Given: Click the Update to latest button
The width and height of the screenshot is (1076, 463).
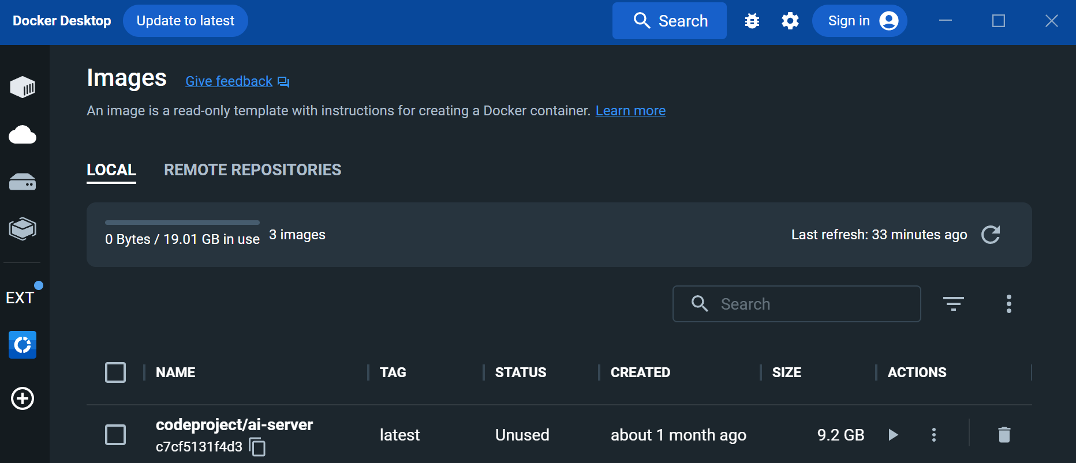Looking at the screenshot, I should [185, 21].
